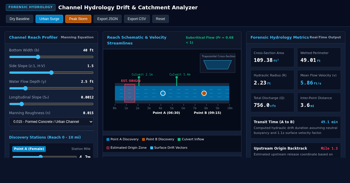Click the Hydraulic Radius value 2.23

pos(260,83)
